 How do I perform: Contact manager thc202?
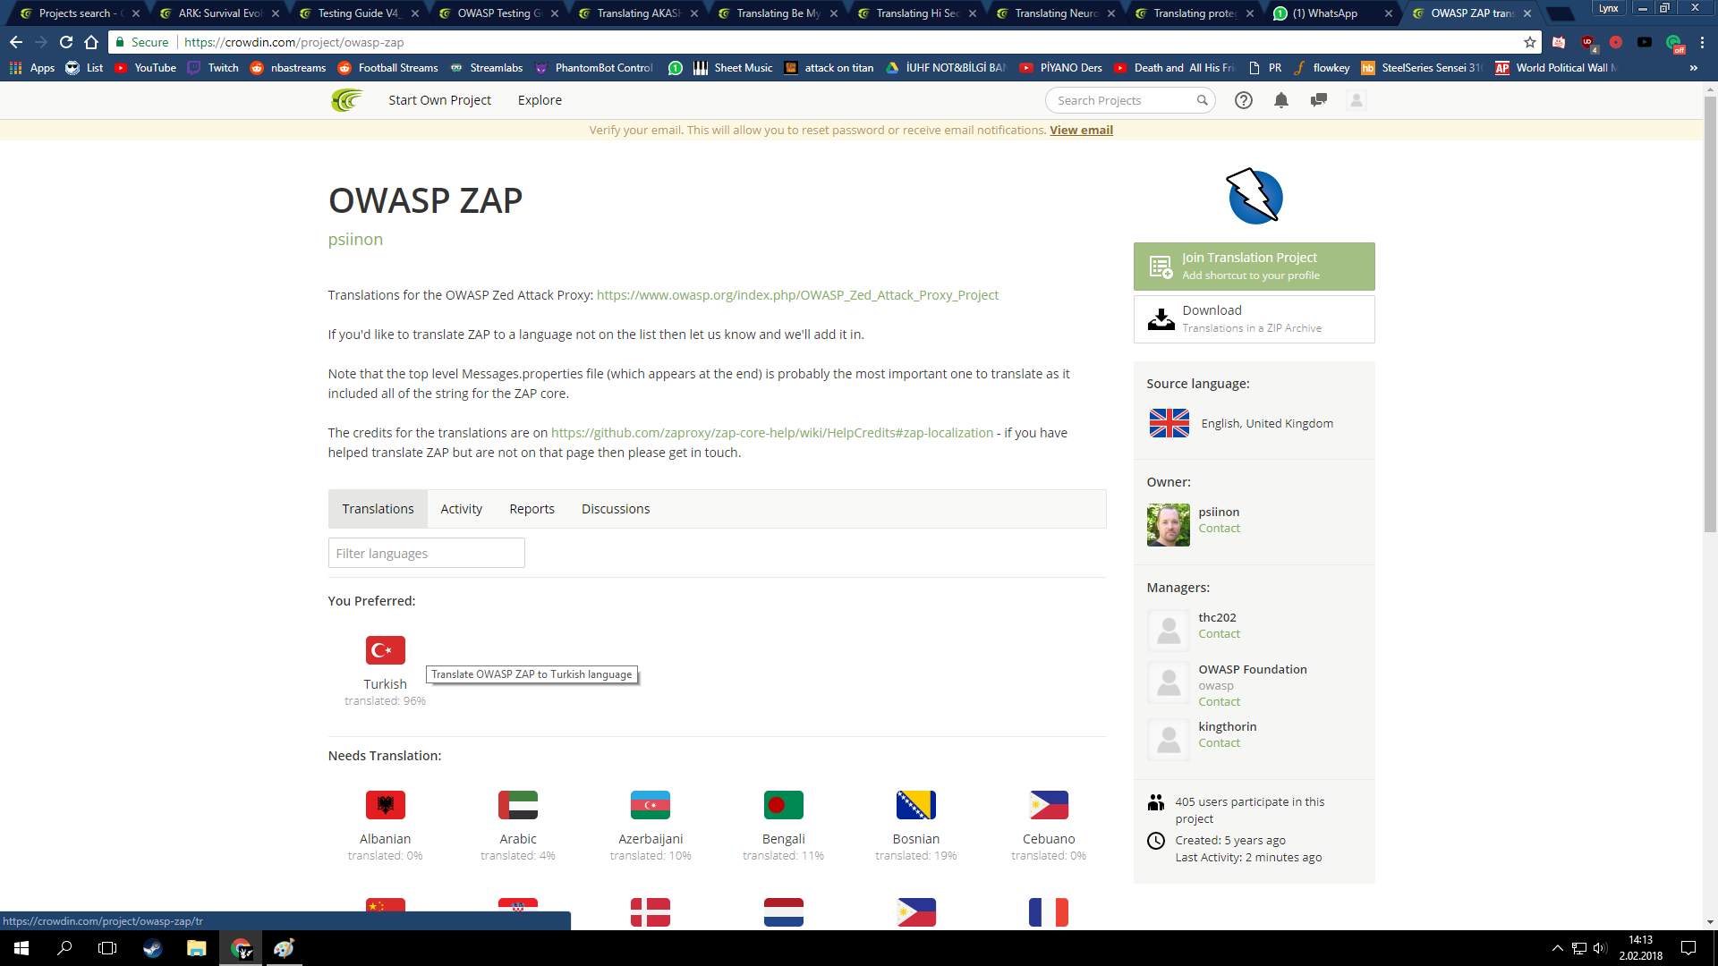click(1219, 634)
